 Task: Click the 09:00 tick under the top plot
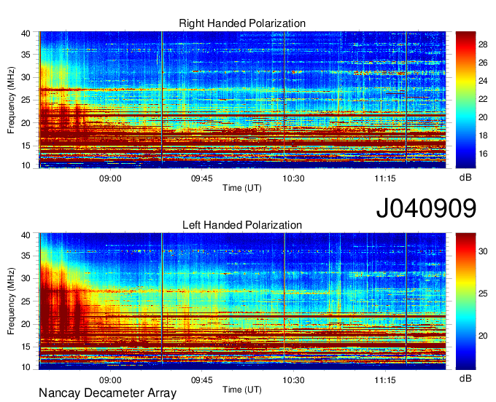click(x=110, y=178)
